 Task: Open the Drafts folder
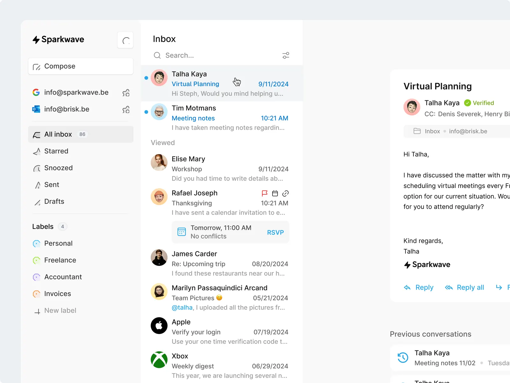pyautogui.click(x=81, y=201)
